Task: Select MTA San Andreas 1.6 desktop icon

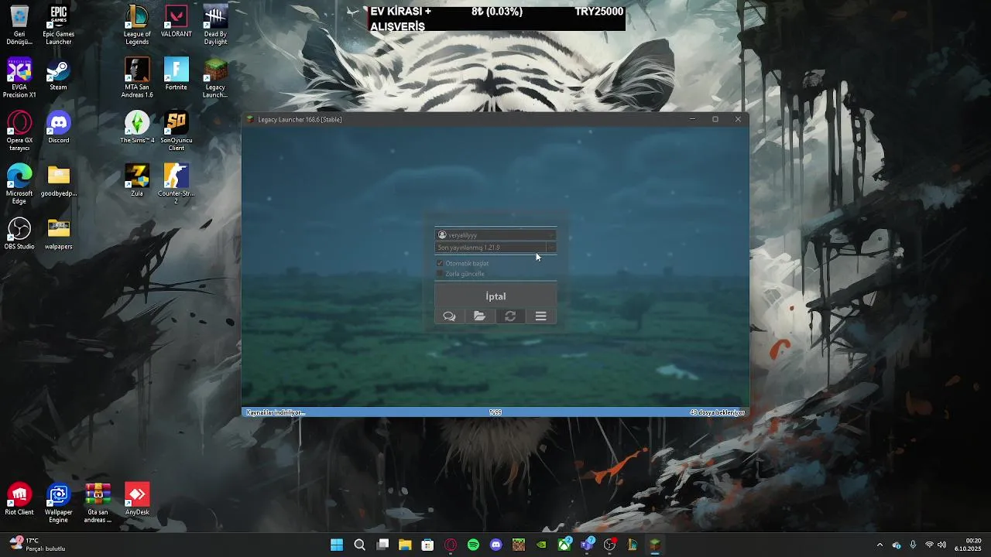Action: [137, 79]
